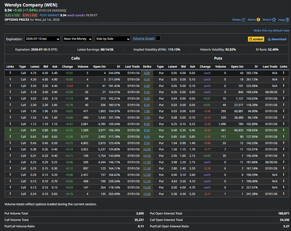
Task: Open the 11.50 strike link
Action: click(x=147, y=168)
